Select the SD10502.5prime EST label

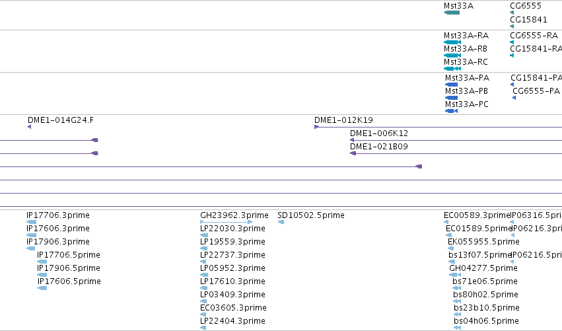click(x=311, y=215)
